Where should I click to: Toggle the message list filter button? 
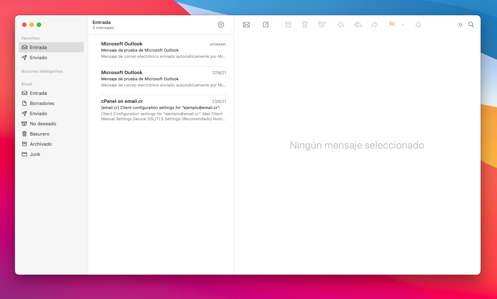[221, 25]
